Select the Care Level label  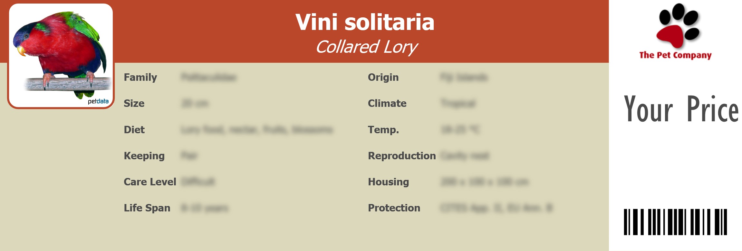coord(150,182)
